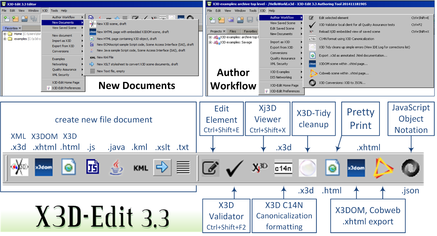The width and height of the screenshot is (437, 236).
Task: Close the Favorites tab in X3D-Edit 3.3 Editor window
Action: (x=20, y=28)
